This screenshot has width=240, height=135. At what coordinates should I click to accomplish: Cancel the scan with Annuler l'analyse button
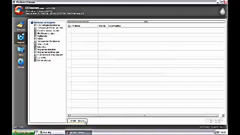click(77, 121)
